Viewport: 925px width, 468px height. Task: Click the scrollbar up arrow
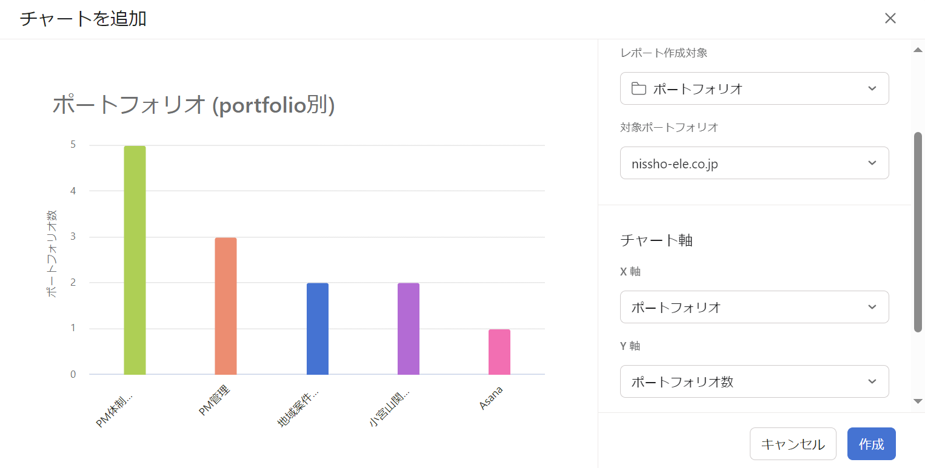[x=917, y=50]
